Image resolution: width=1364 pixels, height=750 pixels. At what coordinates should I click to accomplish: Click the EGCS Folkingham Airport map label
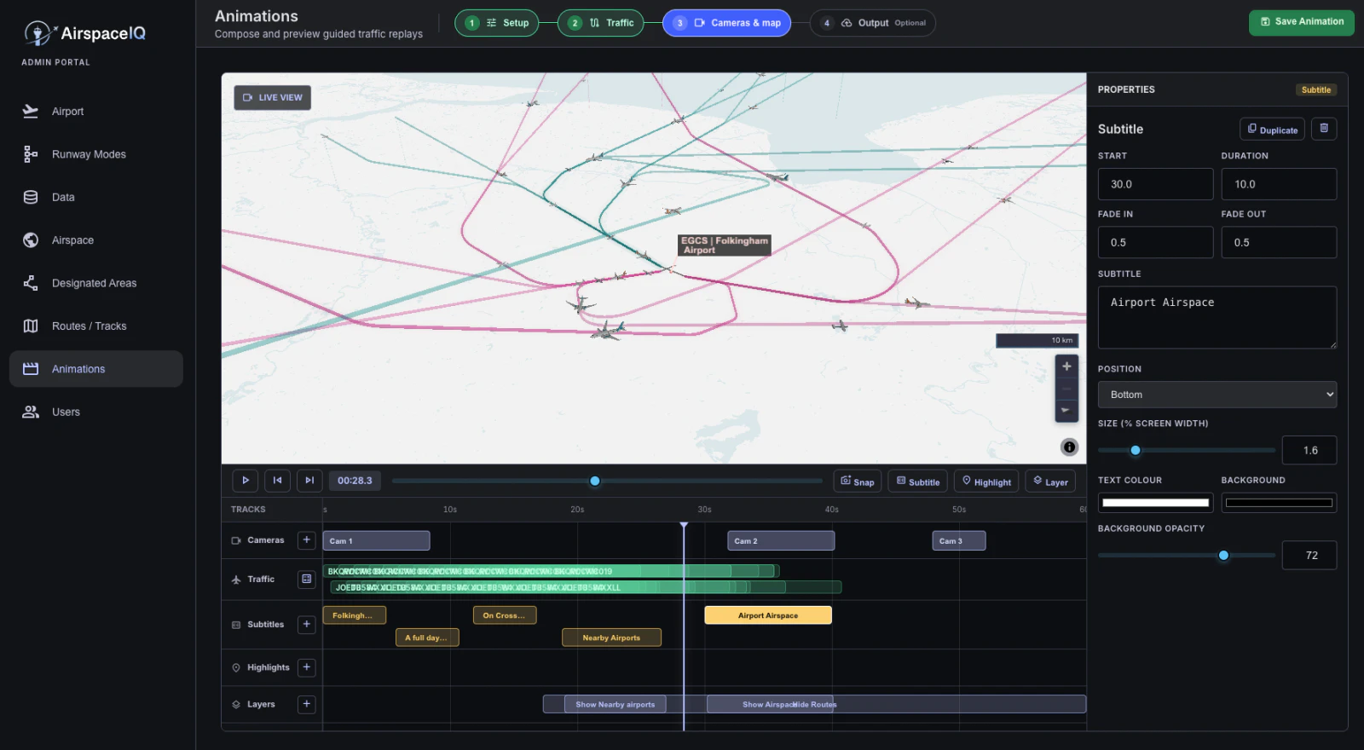[x=725, y=245]
